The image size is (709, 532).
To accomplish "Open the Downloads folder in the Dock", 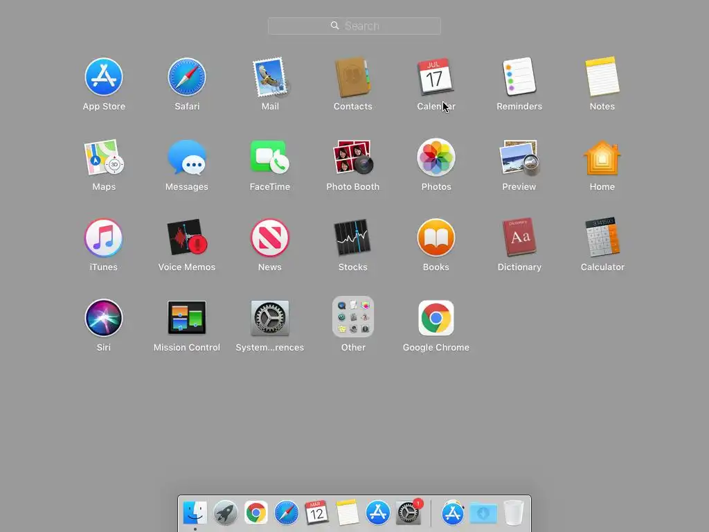I will pyautogui.click(x=483, y=513).
